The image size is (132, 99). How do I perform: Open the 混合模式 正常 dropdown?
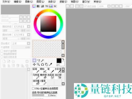click(x=21, y=43)
